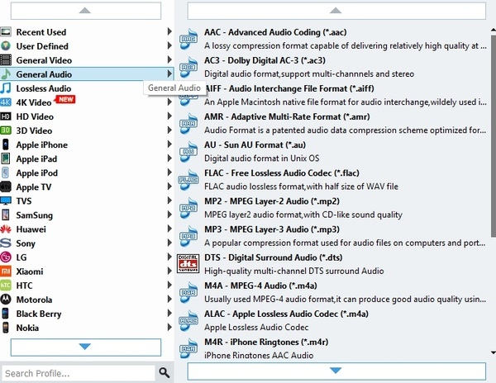Viewport: 496px width, 383px height.
Task: Click the Lossless Audio music note icon
Action: coord(7,88)
